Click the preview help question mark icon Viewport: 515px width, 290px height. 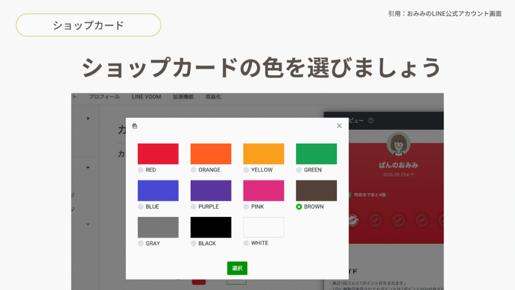371,121
